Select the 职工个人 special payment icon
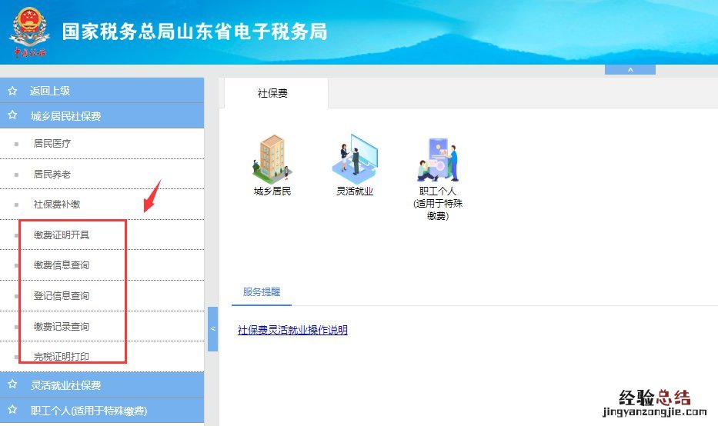This screenshot has width=718, height=426. tap(437, 160)
